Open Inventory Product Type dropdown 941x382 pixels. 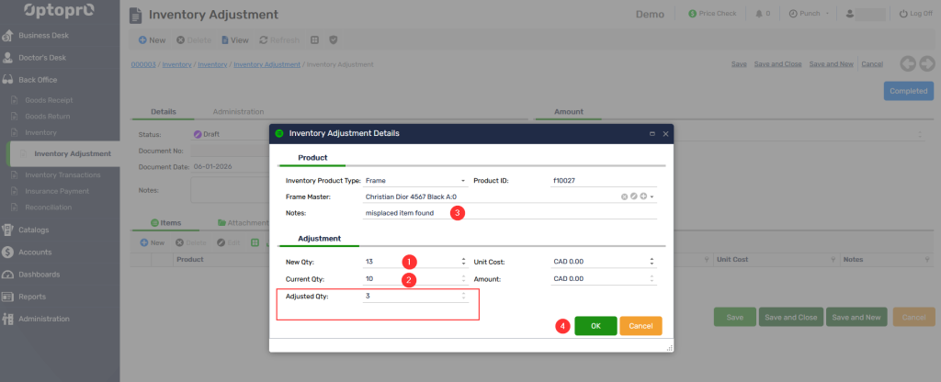coord(463,181)
